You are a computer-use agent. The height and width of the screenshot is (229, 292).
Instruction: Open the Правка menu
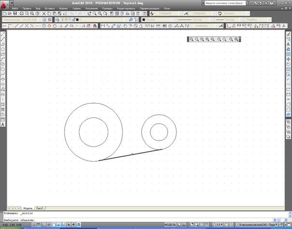27,8
